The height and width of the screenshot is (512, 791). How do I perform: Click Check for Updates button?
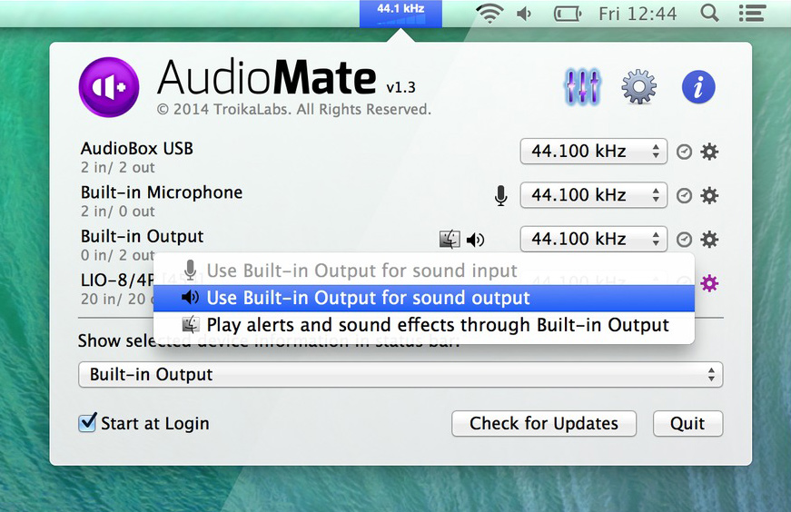click(544, 424)
